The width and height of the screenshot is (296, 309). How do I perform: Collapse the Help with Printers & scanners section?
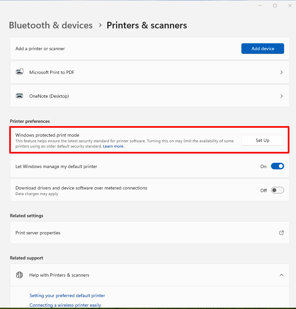282,275
